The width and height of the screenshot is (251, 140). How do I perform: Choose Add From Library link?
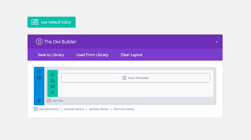click(124, 109)
